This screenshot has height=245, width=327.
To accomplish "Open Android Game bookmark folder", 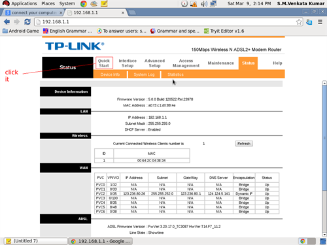I will 21,31.
